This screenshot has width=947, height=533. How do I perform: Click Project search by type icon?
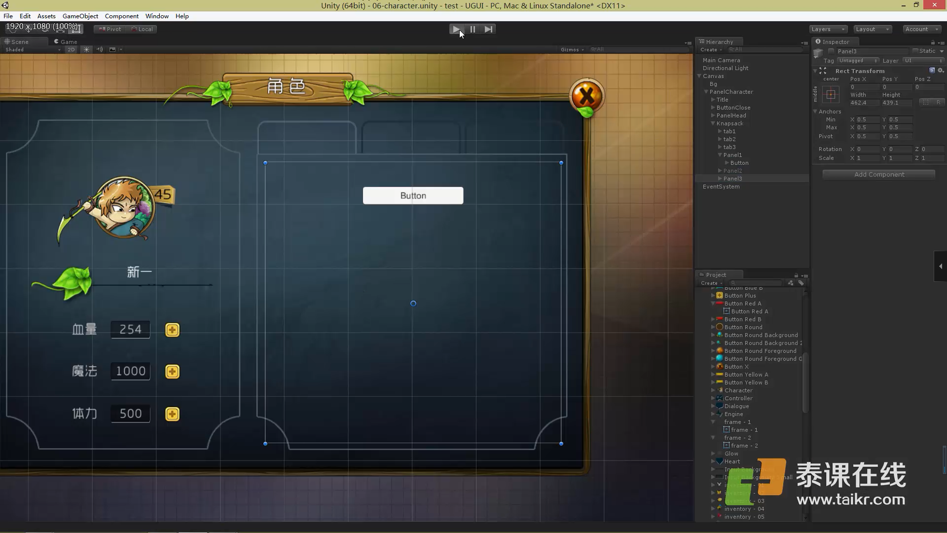coord(791,283)
